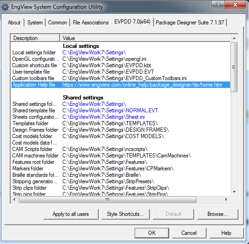
Task: Select the Sheets configuratio... row
Action: coord(120,117)
